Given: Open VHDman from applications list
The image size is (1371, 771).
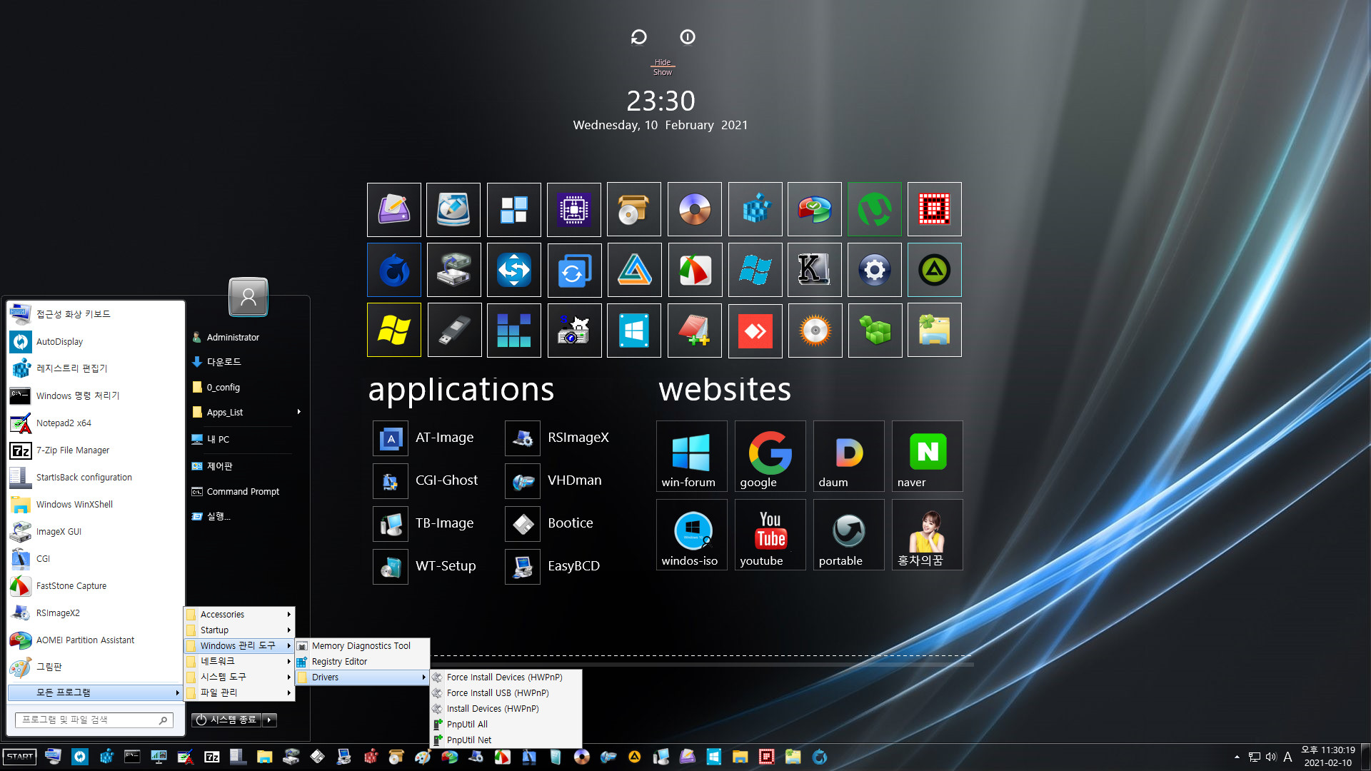Looking at the screenshot, I should (x=555, y=481).
